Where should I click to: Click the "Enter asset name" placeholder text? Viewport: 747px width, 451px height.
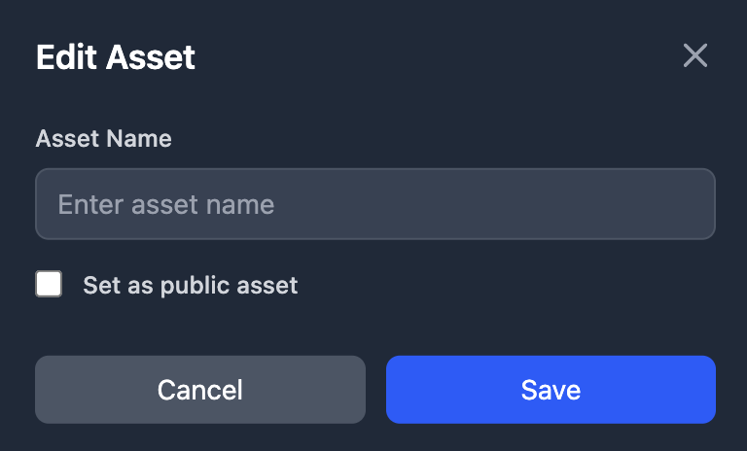tap(166, 204)
